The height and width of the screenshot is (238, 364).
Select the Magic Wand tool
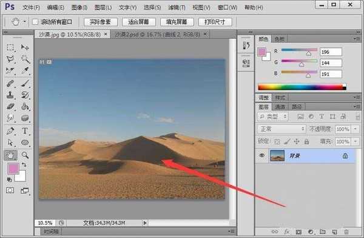(x=25, y=59)
